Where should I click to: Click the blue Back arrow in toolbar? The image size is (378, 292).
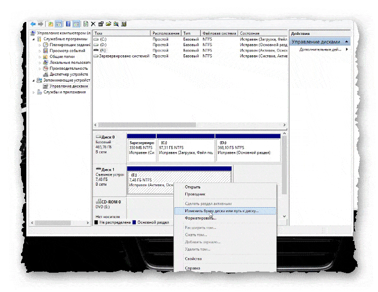click(x=33, y=24)
